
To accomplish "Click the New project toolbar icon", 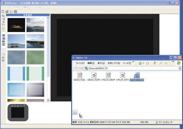I will coord(3,12).
